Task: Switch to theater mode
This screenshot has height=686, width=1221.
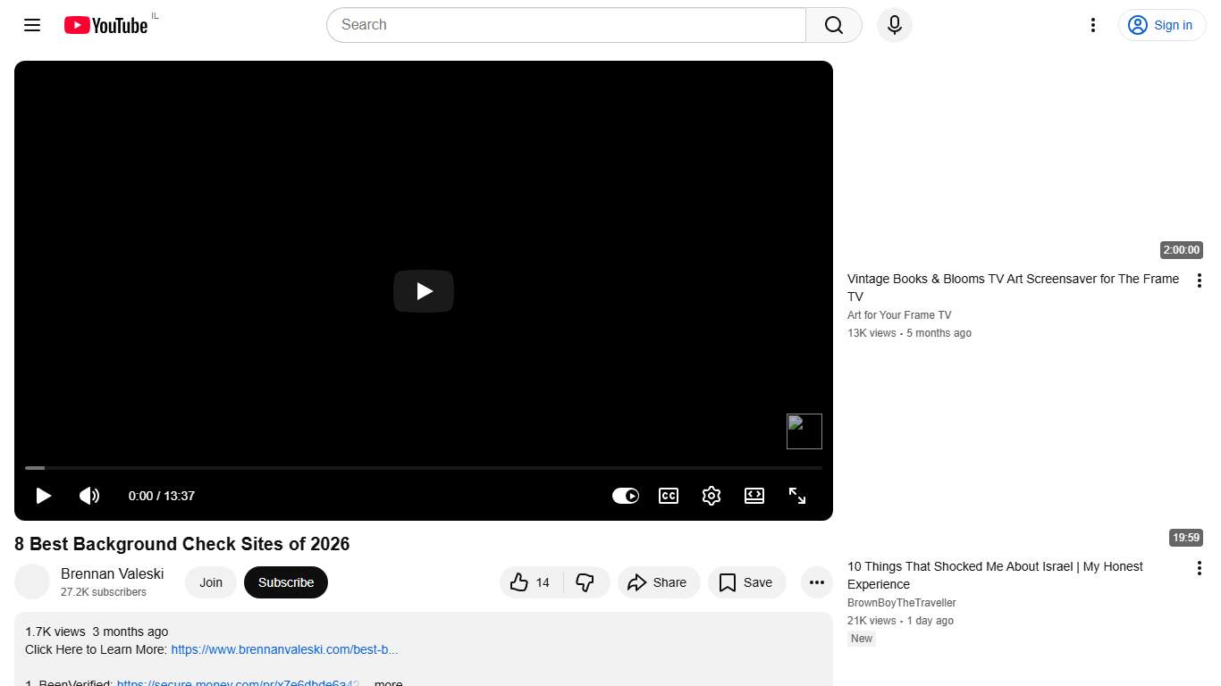Action: [754, 496]
